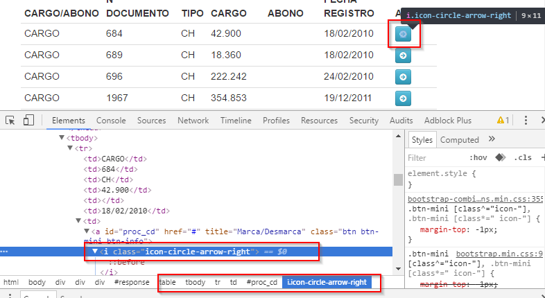Select the <td>42.900</td> DOM line

click(x=117, y=190)
